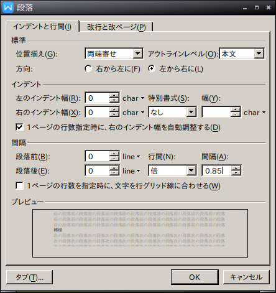Increase 段落前 spacing with up arrow
276x293 pixels.
114,154
